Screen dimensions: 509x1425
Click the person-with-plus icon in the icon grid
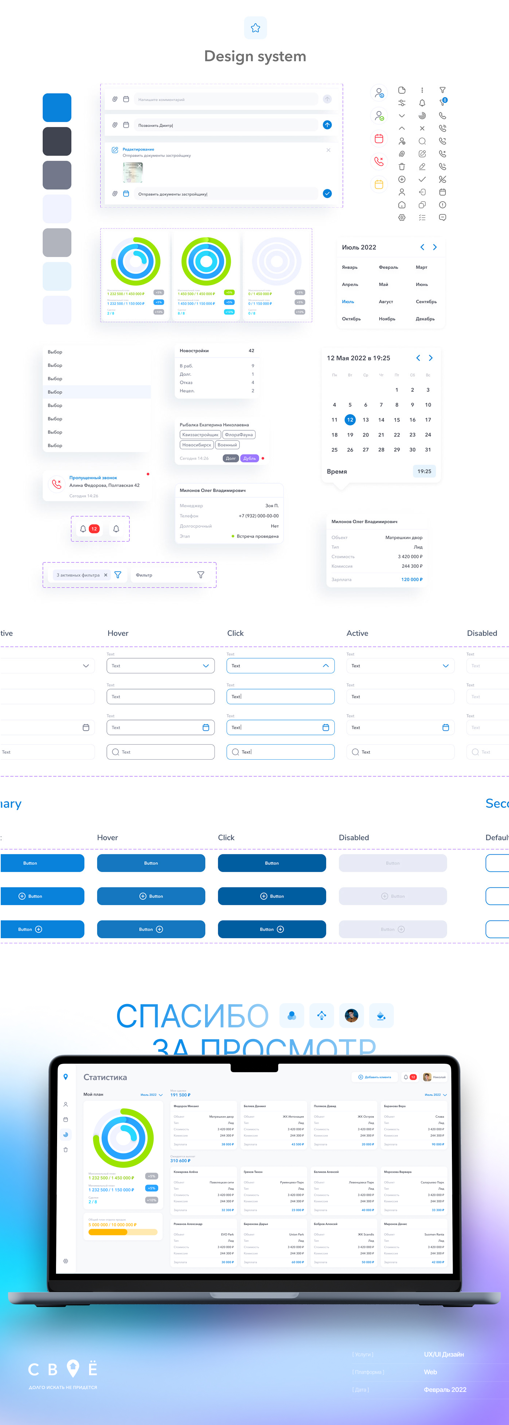[402, 141]
